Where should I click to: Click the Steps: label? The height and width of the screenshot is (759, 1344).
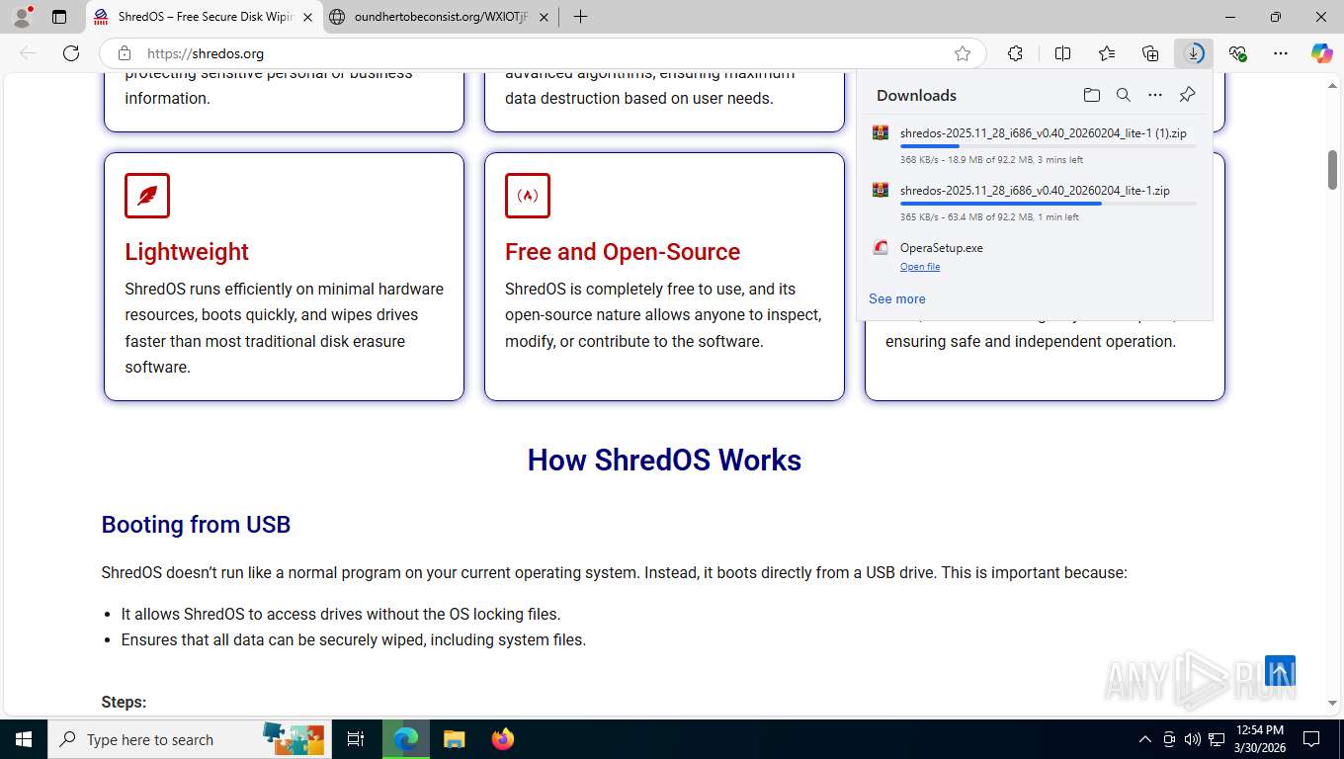124,703
